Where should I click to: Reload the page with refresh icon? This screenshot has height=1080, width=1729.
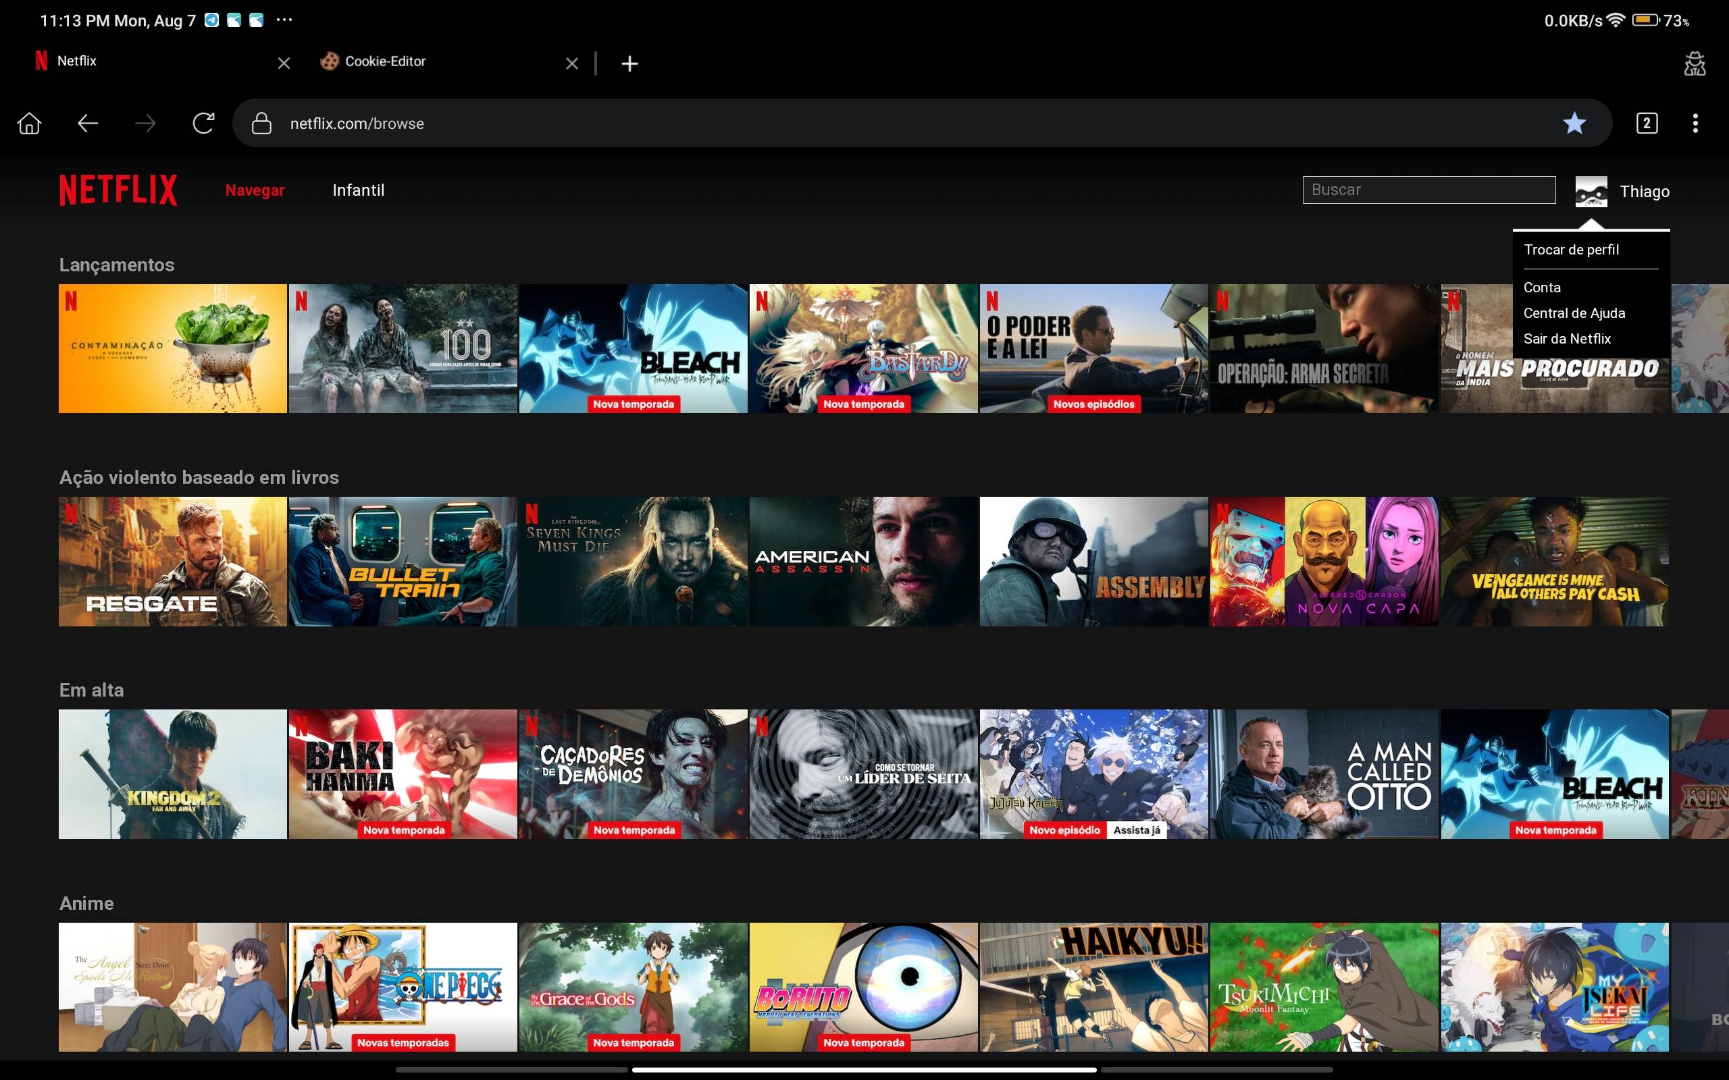[203, 124]
